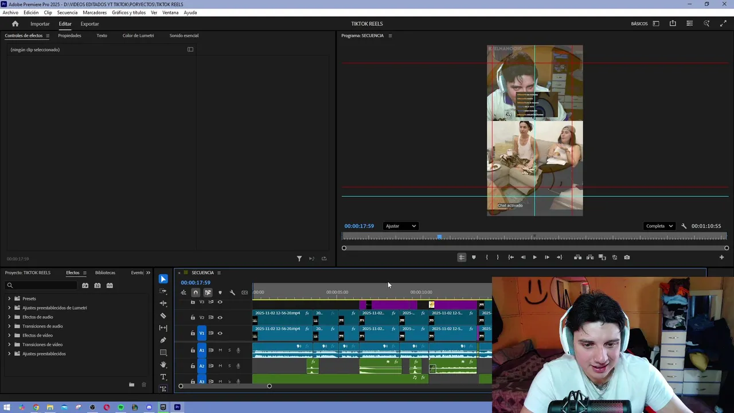Step forward one frame

click(547, 258)
